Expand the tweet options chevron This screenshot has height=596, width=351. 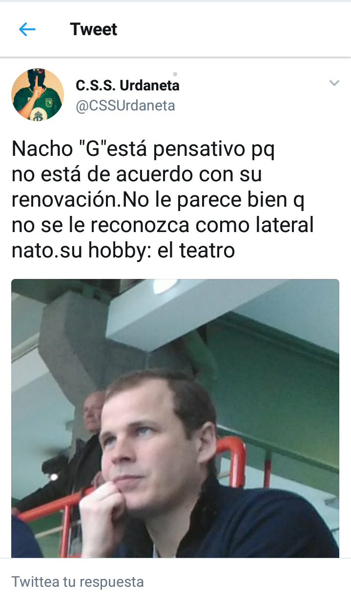coord(334,83)
